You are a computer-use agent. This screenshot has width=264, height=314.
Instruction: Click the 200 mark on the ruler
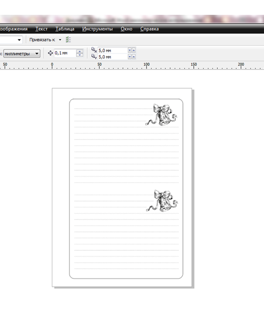point(241,64)
